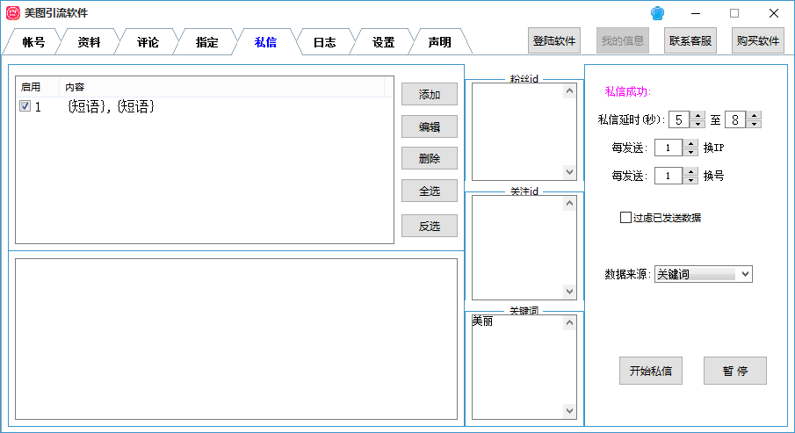Image resolution: width=795 pixels, height=433 pixels.
Task: Click the 反选 button
Action: pos(430,226)
